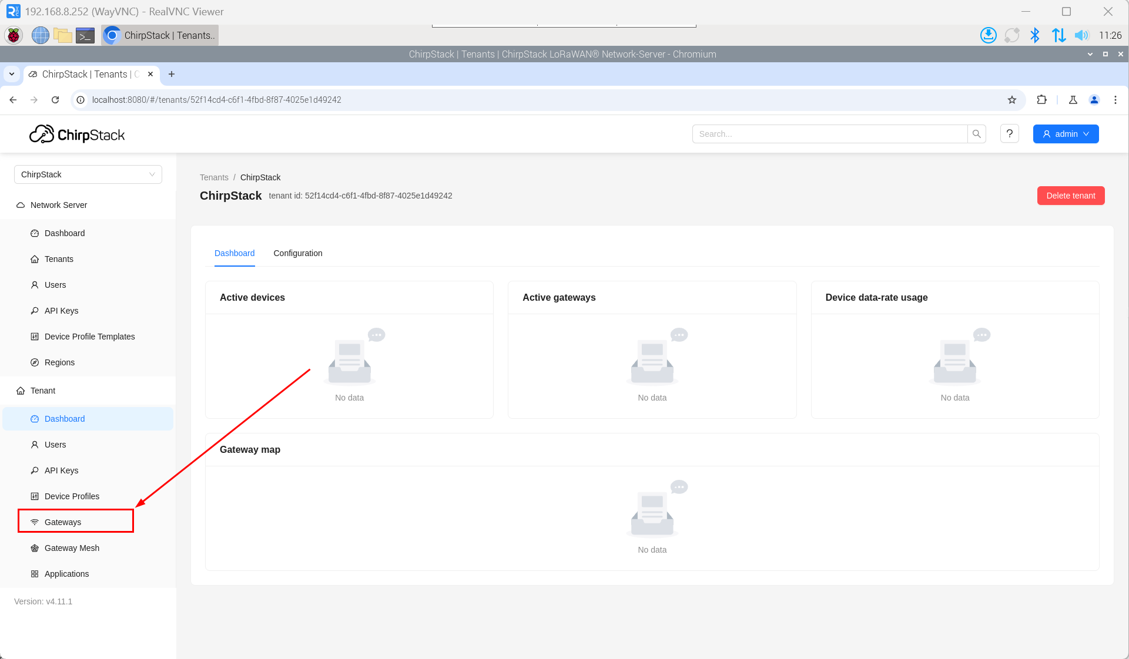The image size is (1129, 659).
Task: Open the help question mark icon
Action: [x=1009, y=134]
